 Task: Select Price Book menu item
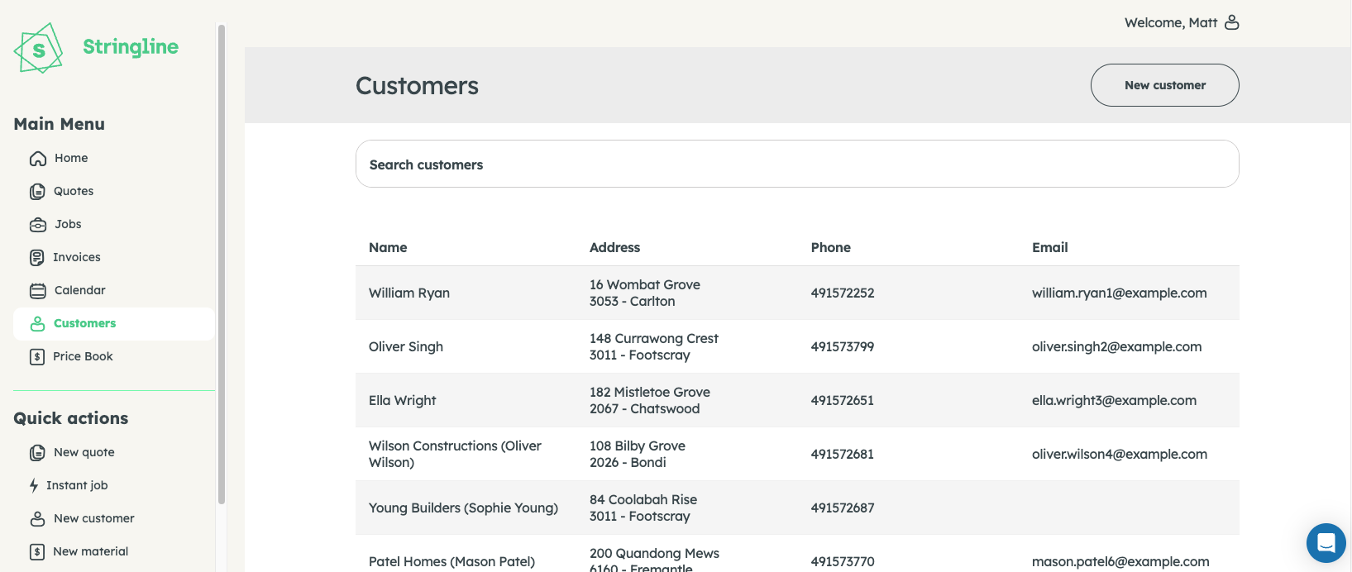[x=114, y=357]
